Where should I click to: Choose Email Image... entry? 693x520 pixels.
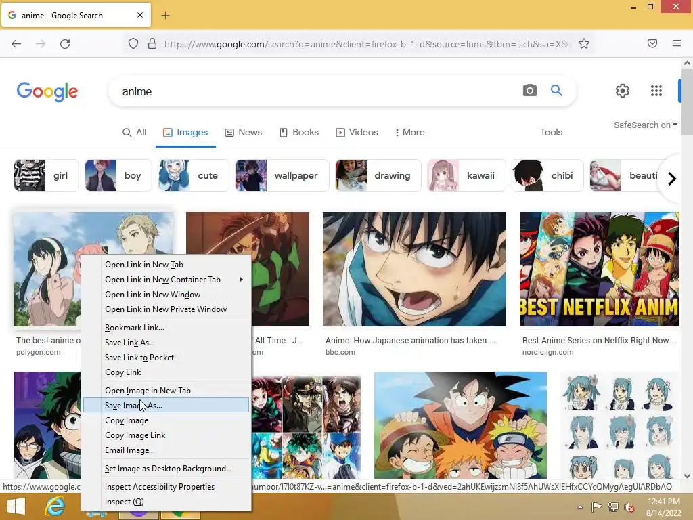pyautogui.click(x=166, y=450)
